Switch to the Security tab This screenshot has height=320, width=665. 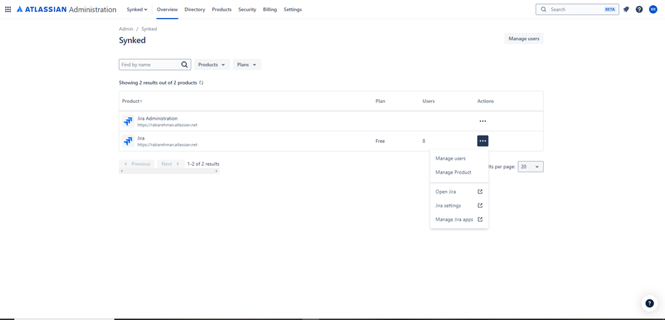[247, 9]
